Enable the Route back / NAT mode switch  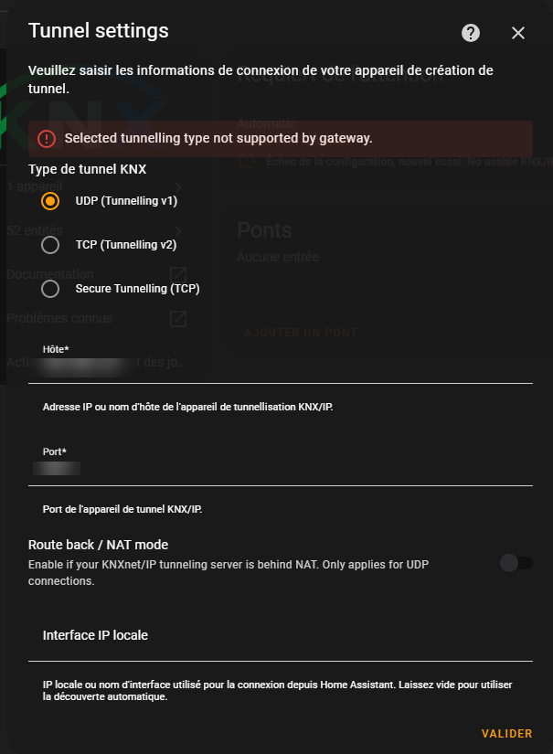(516, 563)
